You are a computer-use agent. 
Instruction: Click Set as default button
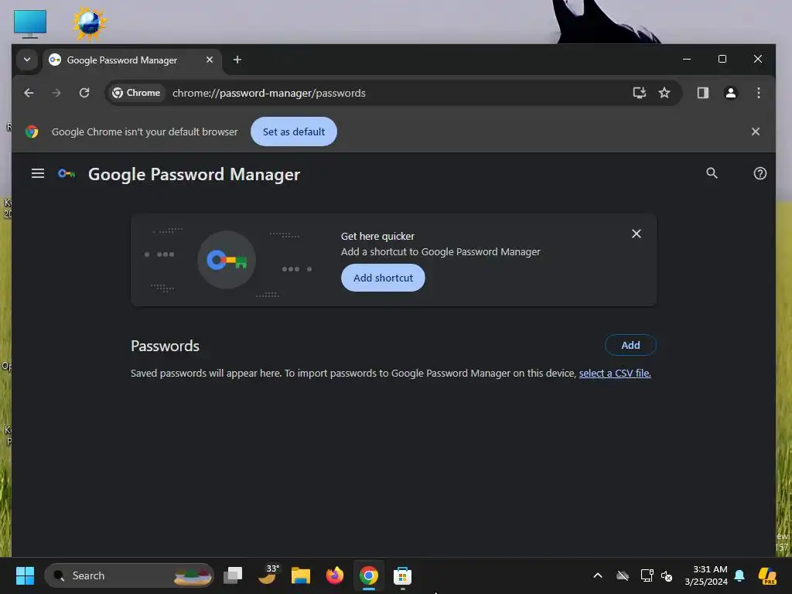coord(293,131)
